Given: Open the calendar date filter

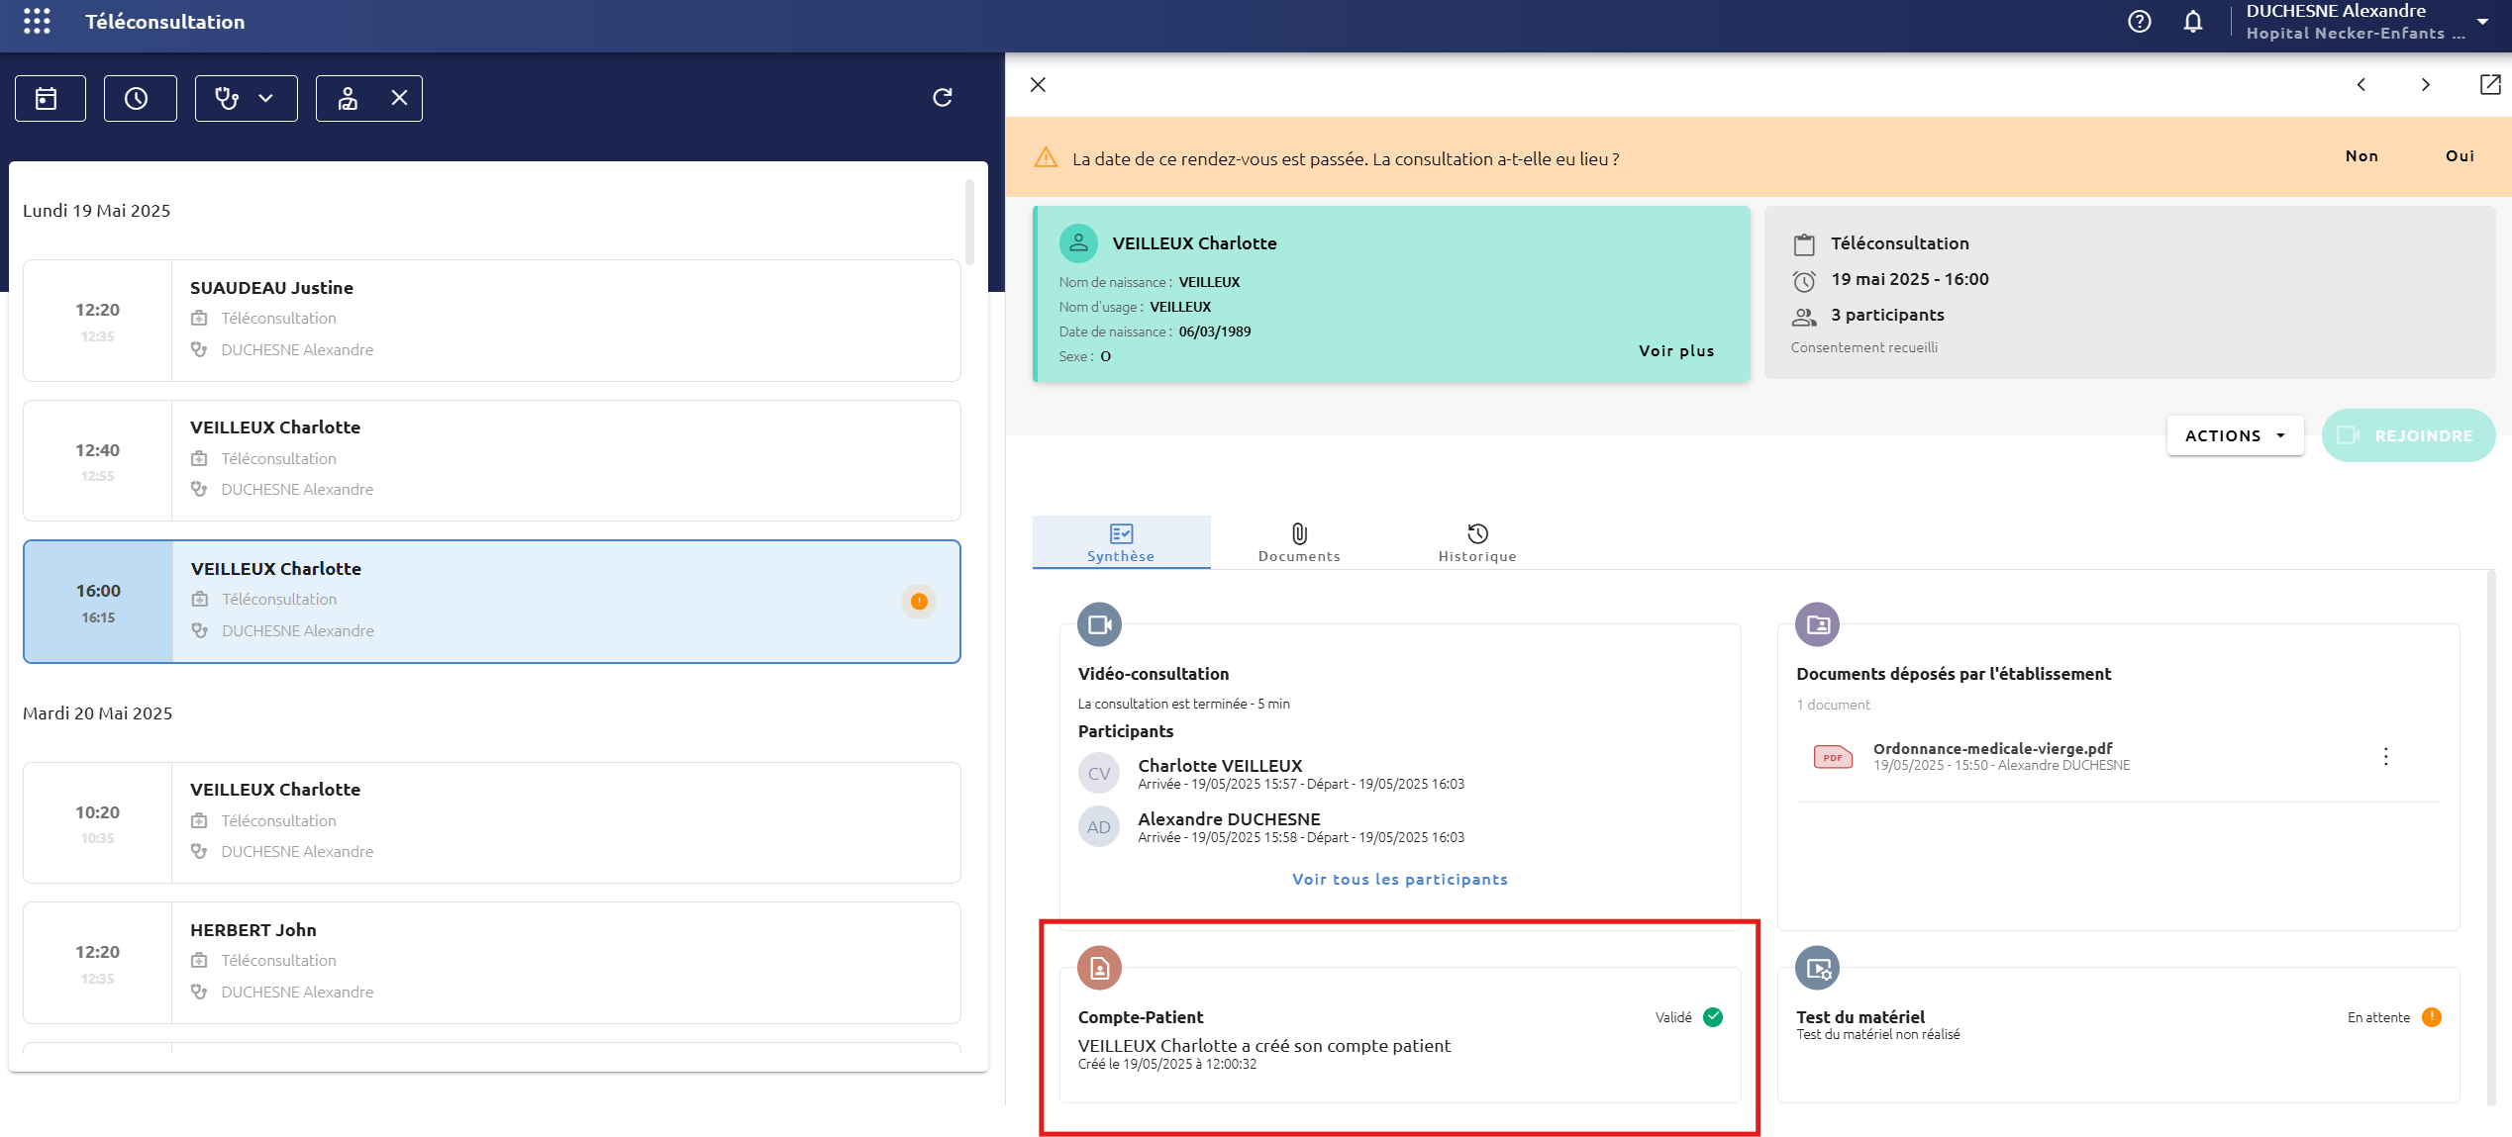Looking at the screenshot, I should tap(50, 98).
